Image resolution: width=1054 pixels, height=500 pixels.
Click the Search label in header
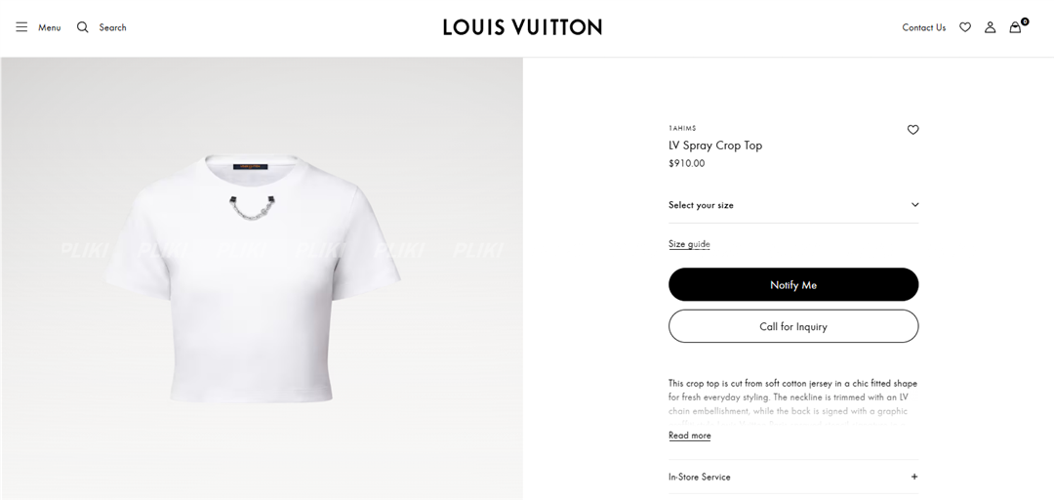pyautogui.click(x=112, y=27)
